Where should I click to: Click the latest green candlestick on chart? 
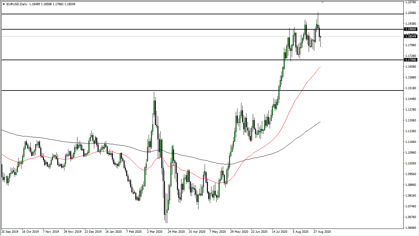[x=321, y=36]
